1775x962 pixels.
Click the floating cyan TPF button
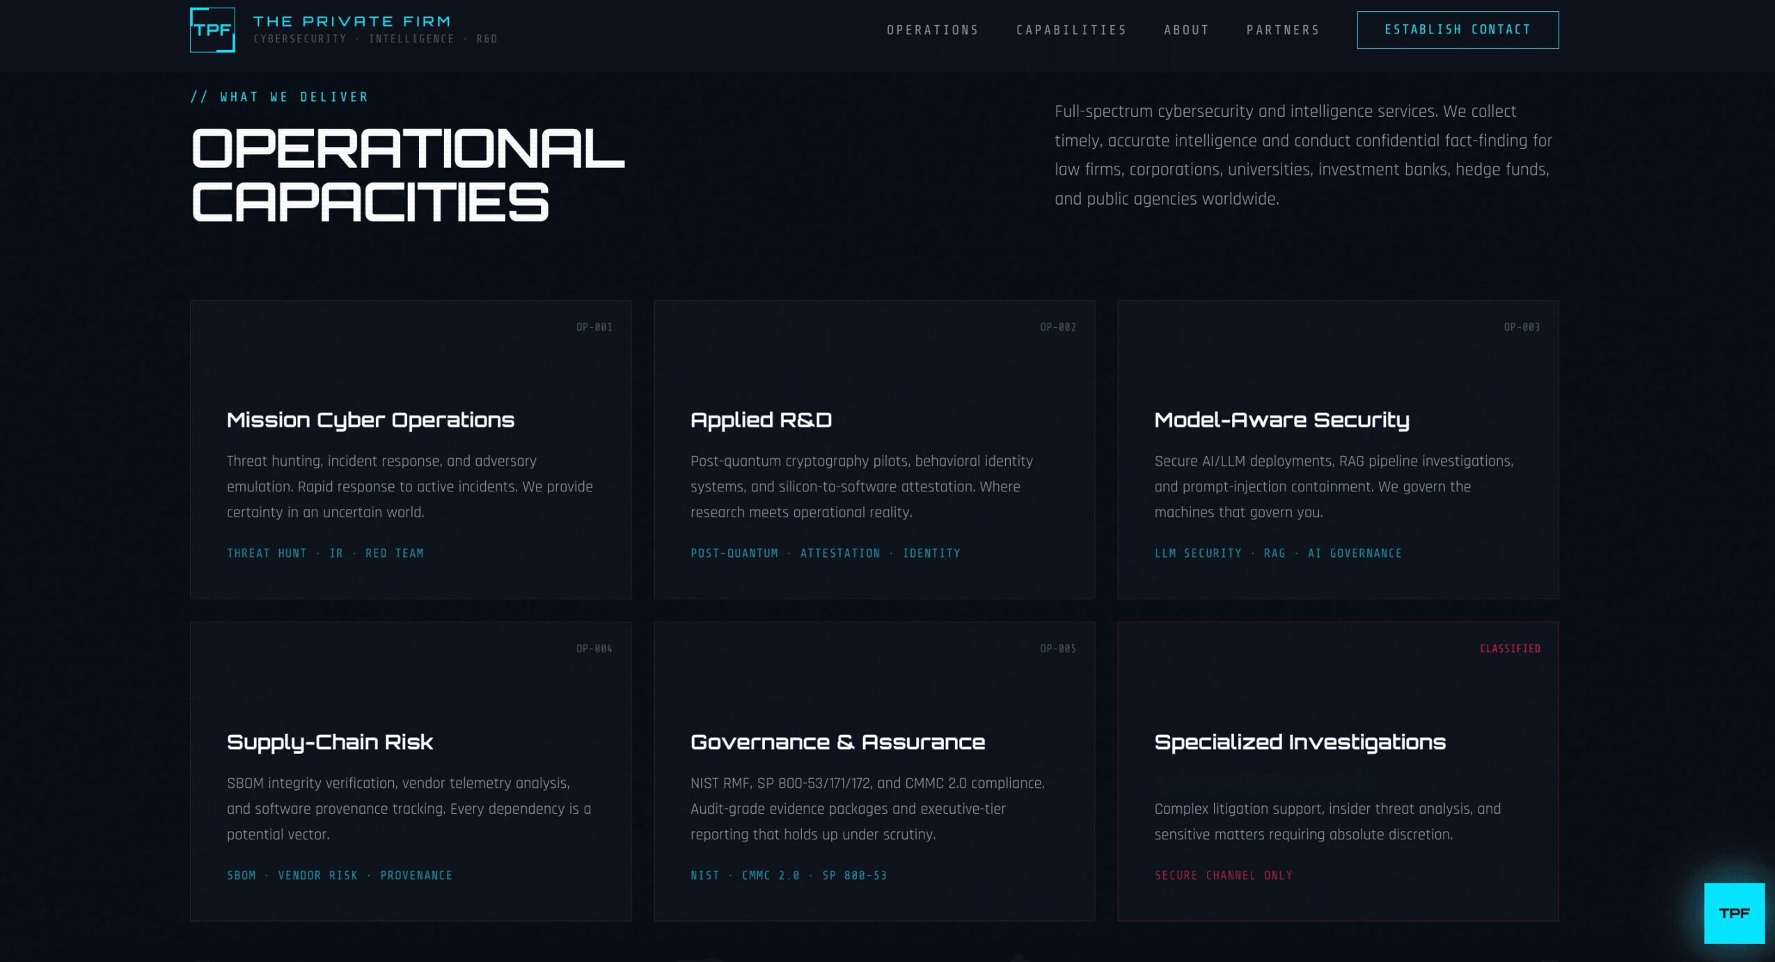coord(1733,913)
